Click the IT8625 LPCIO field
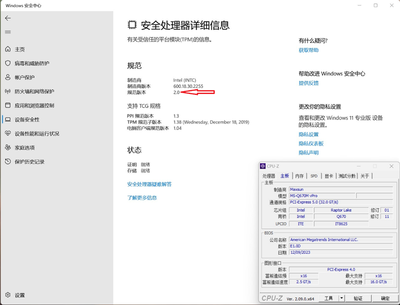This screenshot has width=400, height=305. click(x=341, y=223)
